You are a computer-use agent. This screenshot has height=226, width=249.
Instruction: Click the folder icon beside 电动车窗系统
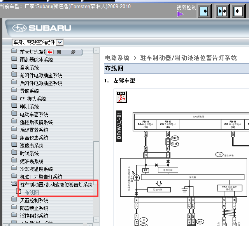click(14, 113)
